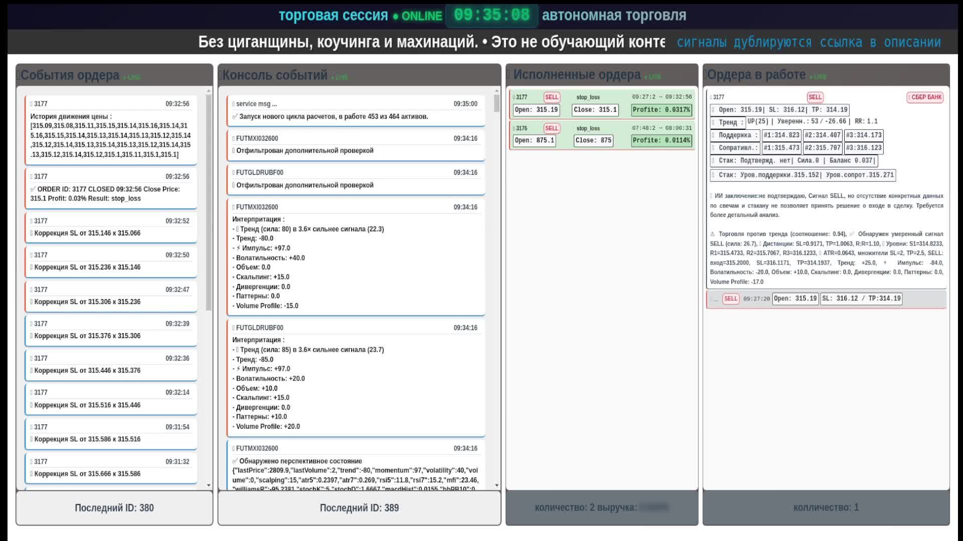Click the green ONLINE status indicator
The image size is (963, 541).
tap(417, 16)
